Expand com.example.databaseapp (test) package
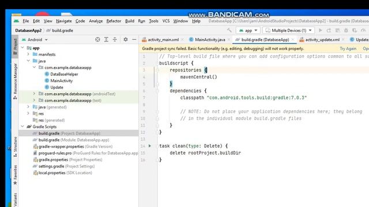The image size is (369, 207). (x=35, y=101)
